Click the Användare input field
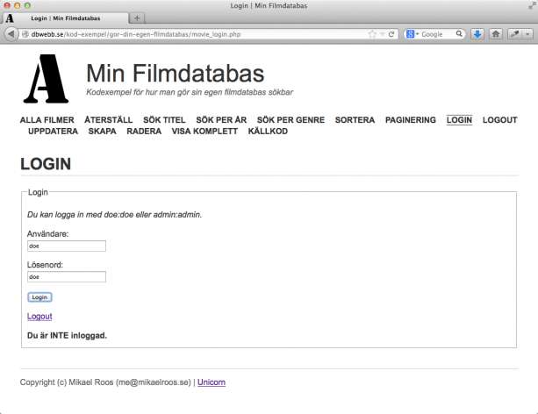 point(67,246)
